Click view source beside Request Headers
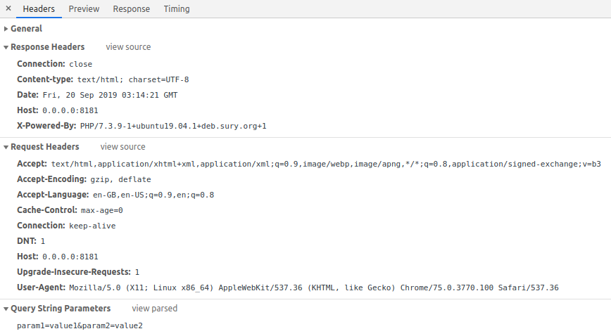The height and width of the screenshot is (336, 611). point(122,147)
